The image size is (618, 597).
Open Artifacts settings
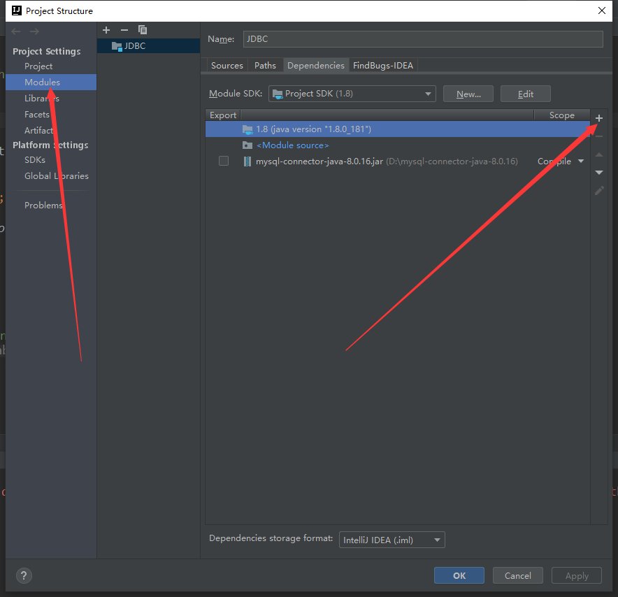[38, 130]
